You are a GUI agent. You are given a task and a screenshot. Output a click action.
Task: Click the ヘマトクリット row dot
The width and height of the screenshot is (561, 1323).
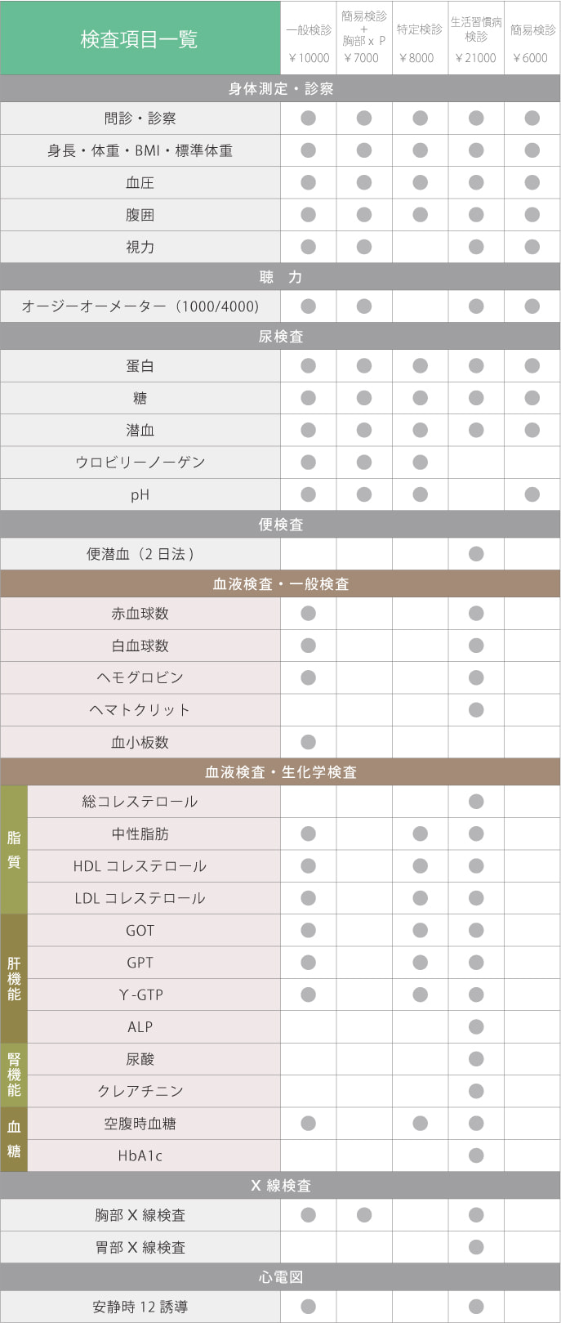[476, 709]
